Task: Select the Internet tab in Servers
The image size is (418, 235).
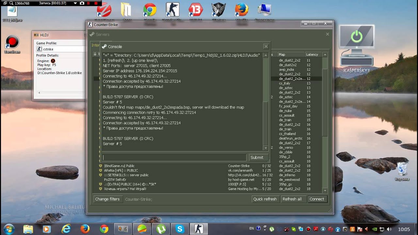Action: [x=96, y=45]
